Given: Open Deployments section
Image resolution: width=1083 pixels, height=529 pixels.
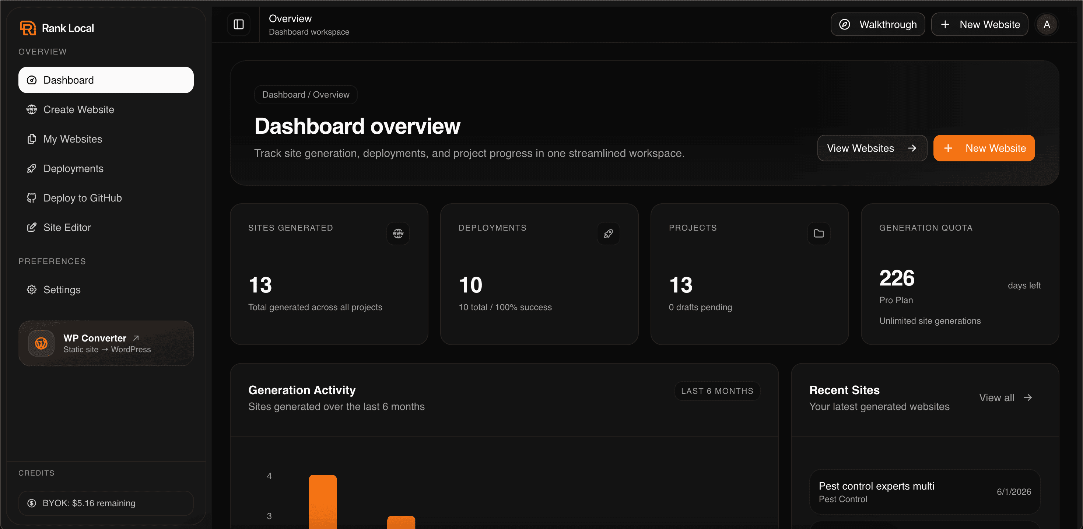Looking at the screenshot, I should (106, 168).
